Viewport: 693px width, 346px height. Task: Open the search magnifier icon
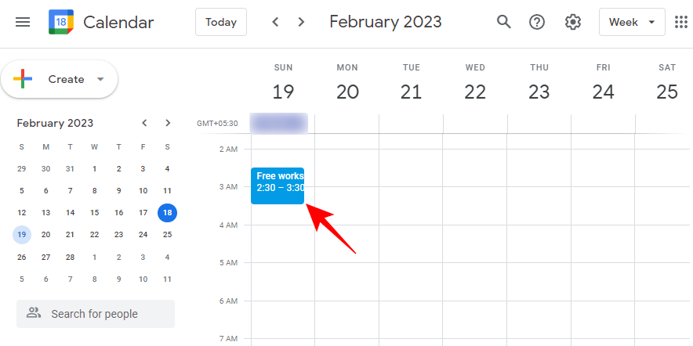(x=504, y=22)
